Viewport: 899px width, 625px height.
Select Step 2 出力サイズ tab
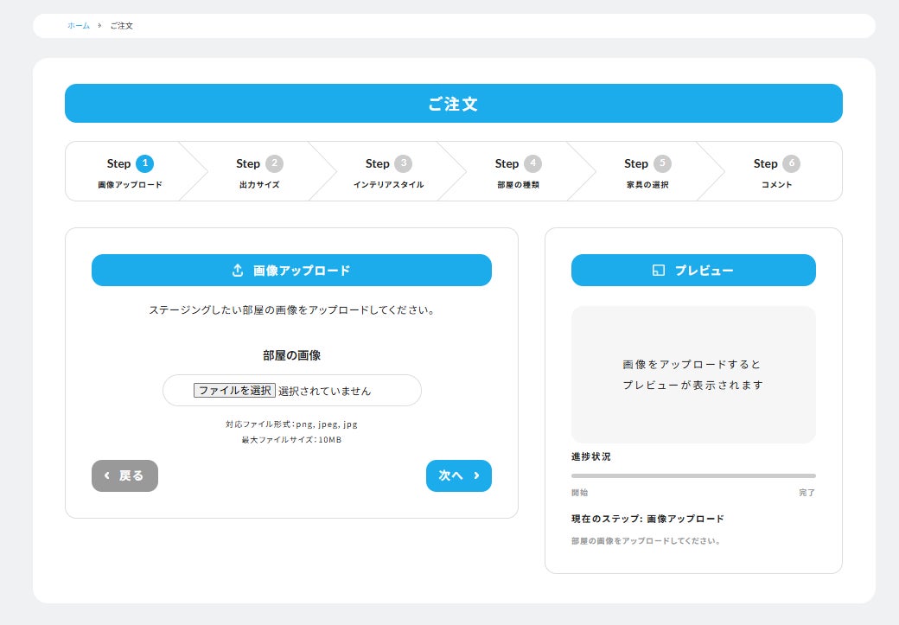tap(259, 171)
